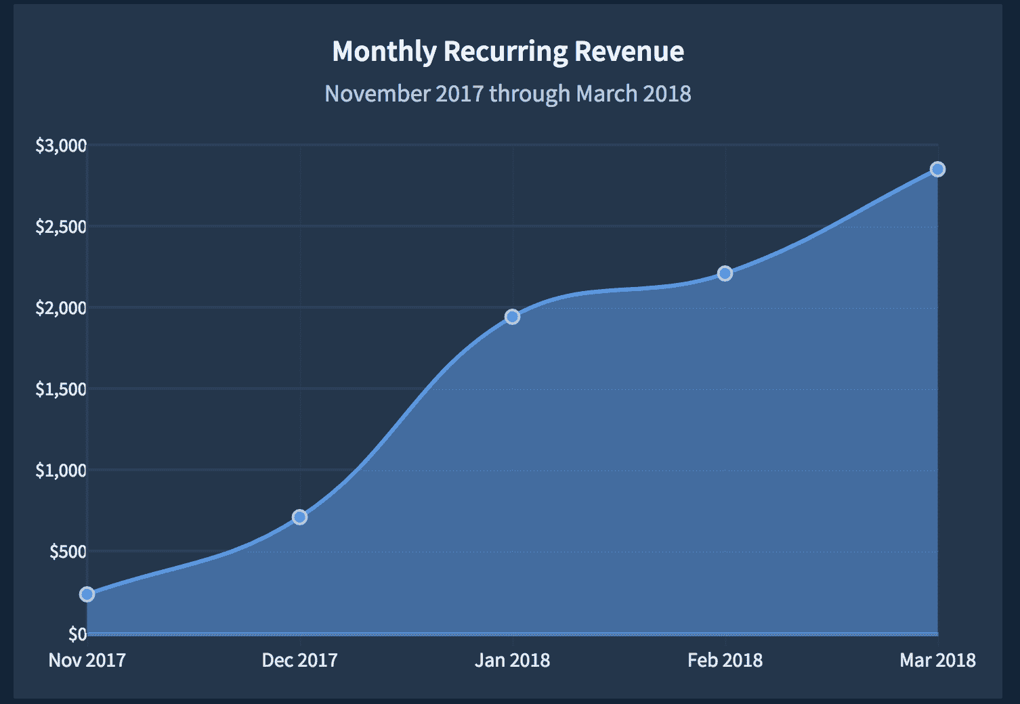Click the "Mar 2018" x-axis label
The image size is (1020, 704).
pyautogui.click(x=937, y=660)
